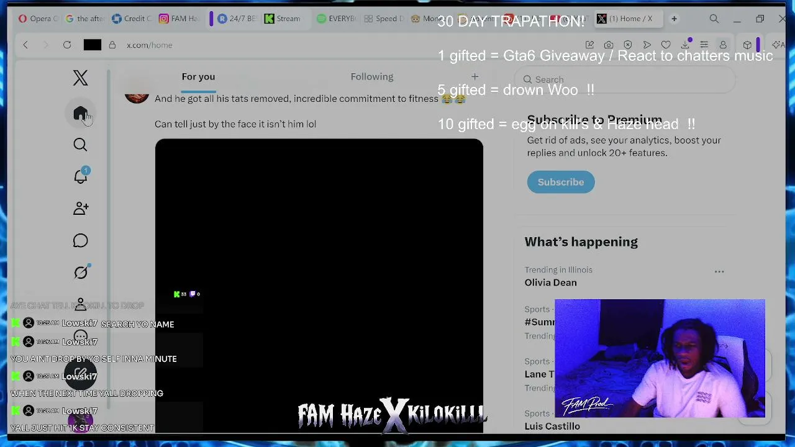Switch to the Credit C browser tab

132,19
